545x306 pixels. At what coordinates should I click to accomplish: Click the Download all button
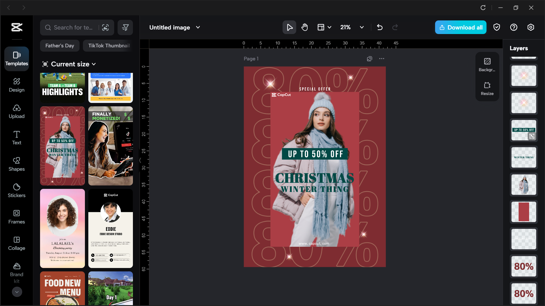click(460, 27)
